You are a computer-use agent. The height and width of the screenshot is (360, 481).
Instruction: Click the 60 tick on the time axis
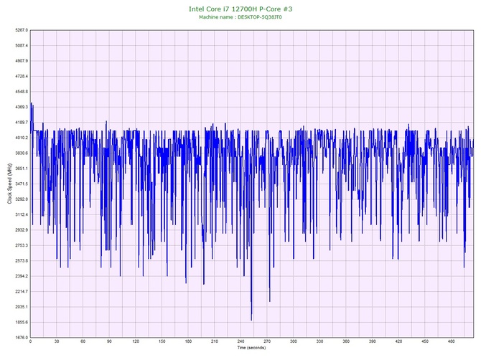83,341
